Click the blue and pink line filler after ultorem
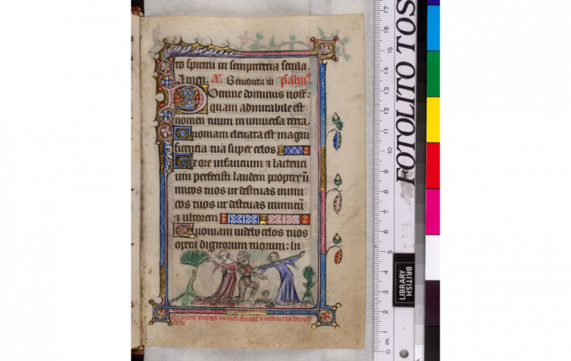The image size is (571, 361). pyautogui.click(x=264, y=219)
